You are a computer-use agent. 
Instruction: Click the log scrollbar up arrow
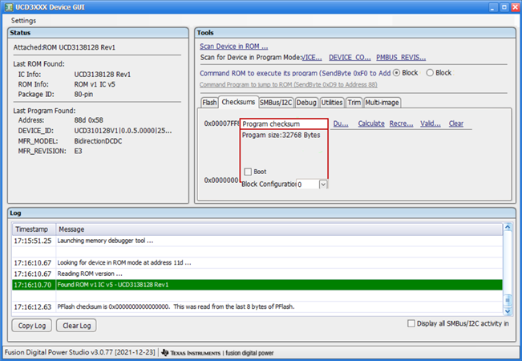click(508, 227)
